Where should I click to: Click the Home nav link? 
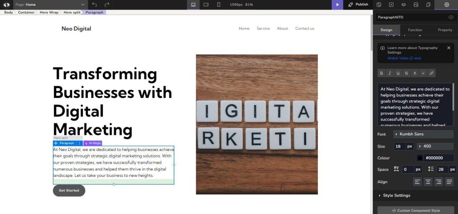tap(244, 28)
